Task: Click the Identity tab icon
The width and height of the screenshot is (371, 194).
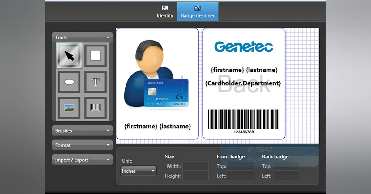Action: [x=165, y=8]
